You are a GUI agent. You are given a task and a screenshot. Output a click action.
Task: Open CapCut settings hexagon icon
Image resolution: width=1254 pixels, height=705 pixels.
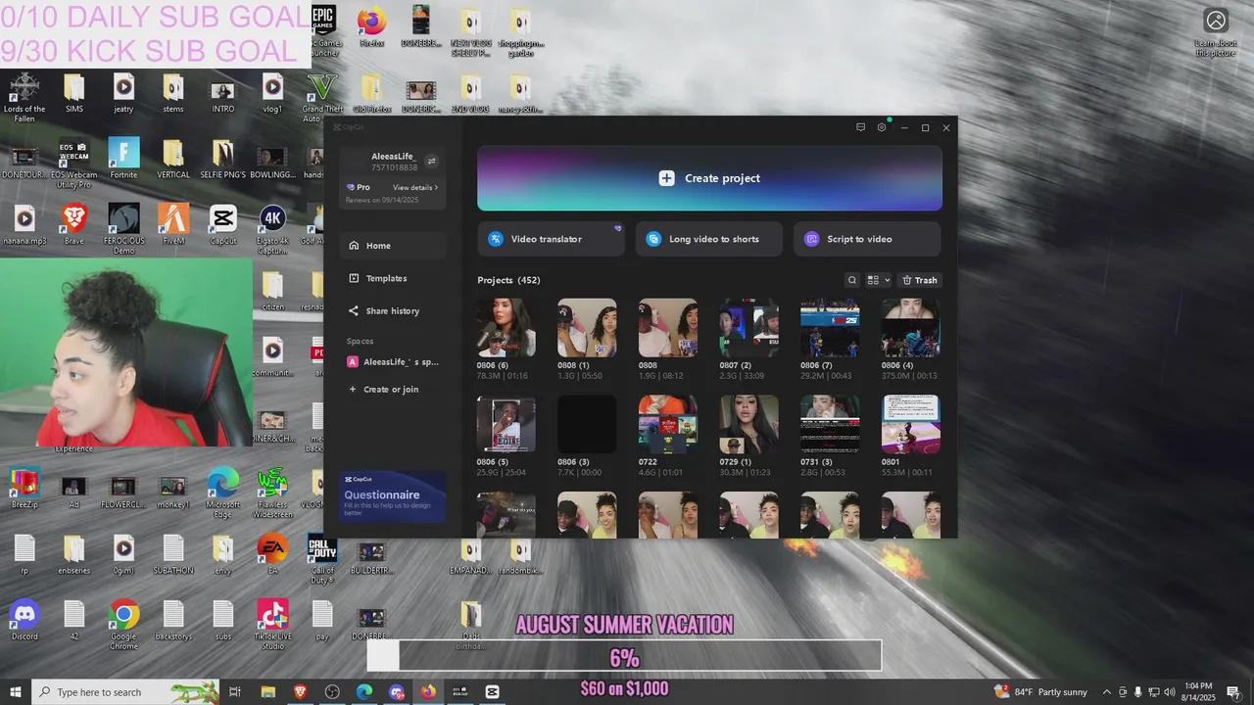(882, 127)
